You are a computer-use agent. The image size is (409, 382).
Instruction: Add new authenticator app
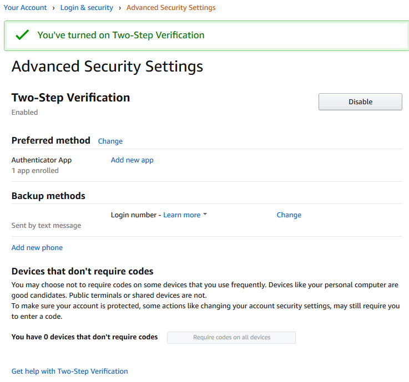tap(132, 160)
